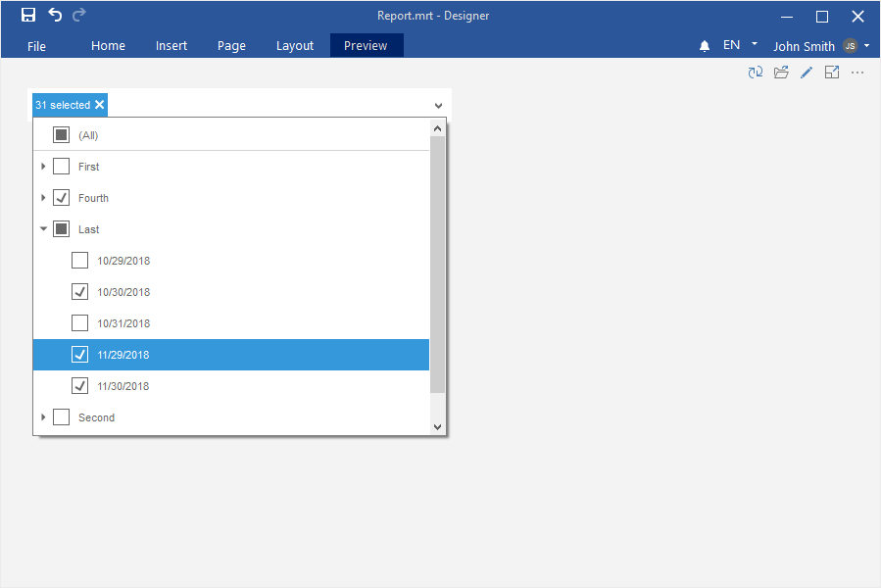
Task: Expand the First tree node arrow
Action: pos(43,167)
